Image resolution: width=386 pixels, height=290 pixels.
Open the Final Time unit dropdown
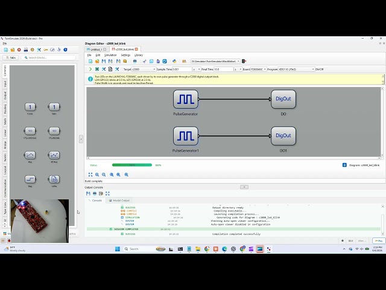point(241,69)
